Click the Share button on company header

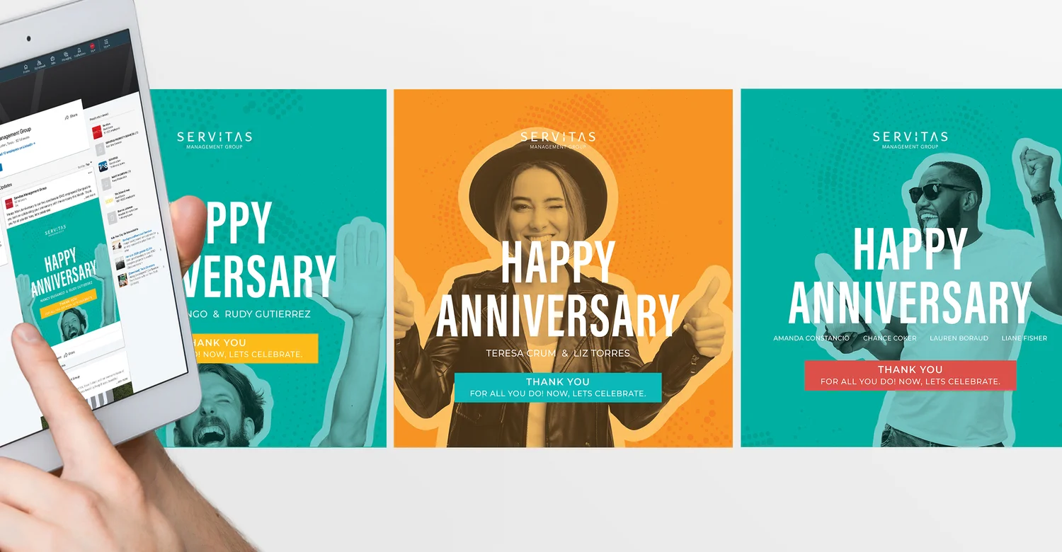(71, 116)
